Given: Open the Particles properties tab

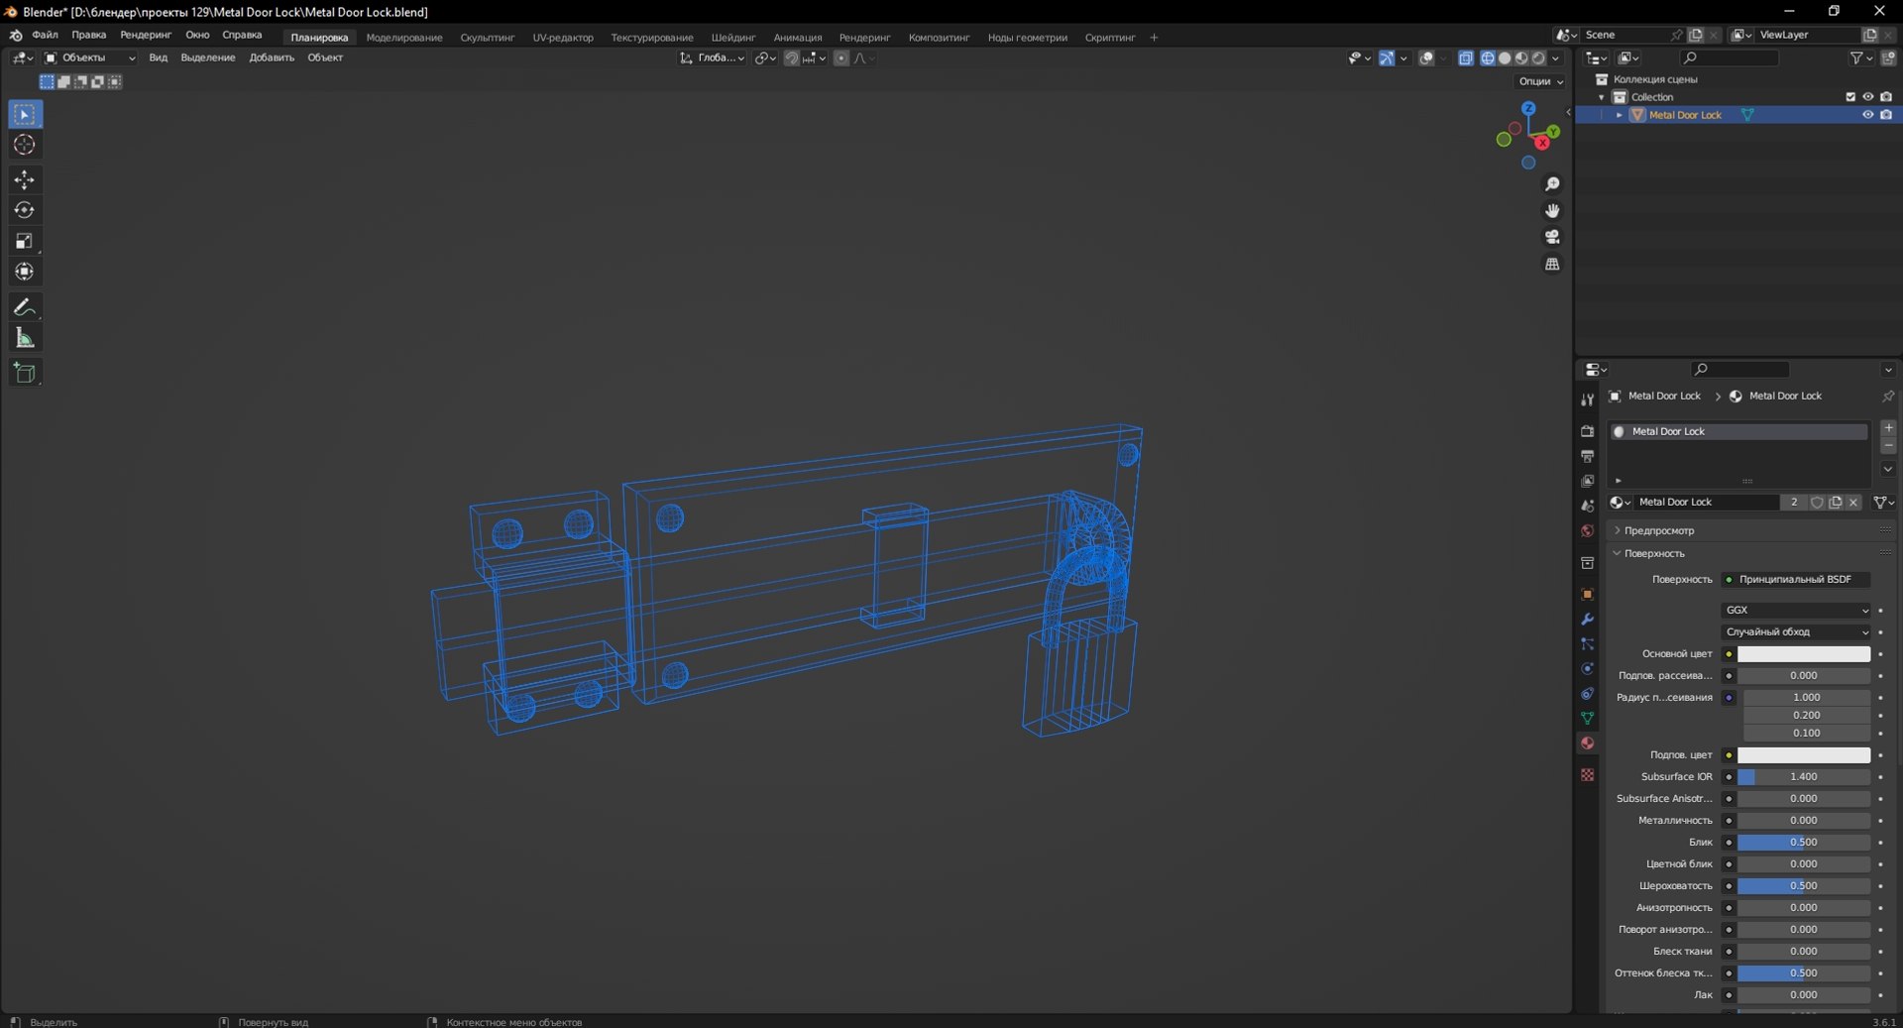Looking at the screenshot, I should pyautogui.click(x=1587, y=643).
